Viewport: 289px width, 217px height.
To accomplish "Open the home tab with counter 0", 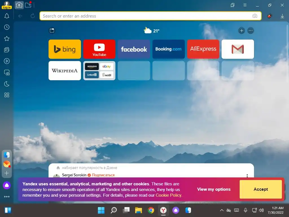I will pos(19,5).
